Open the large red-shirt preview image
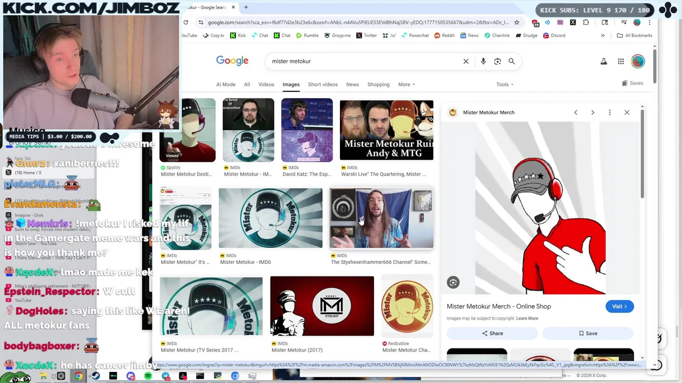 coord(540,207)
